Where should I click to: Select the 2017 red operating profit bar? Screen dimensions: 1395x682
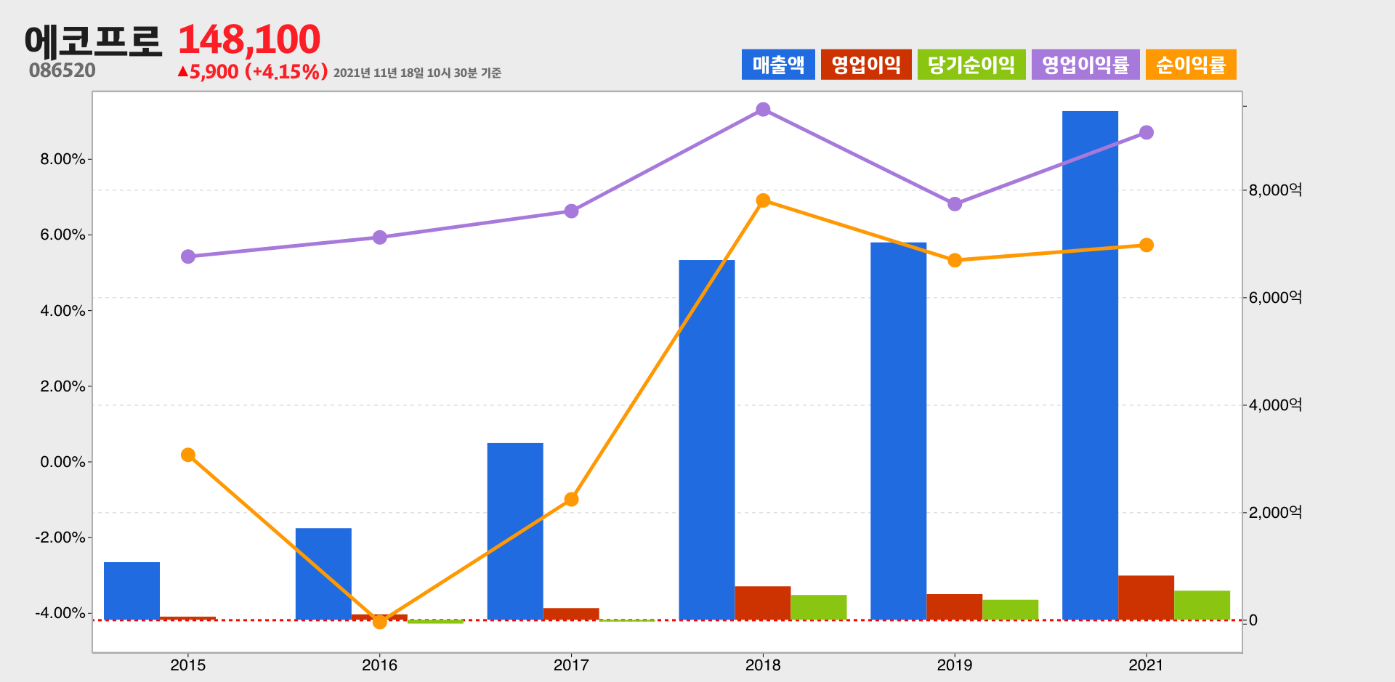[571, 614]
